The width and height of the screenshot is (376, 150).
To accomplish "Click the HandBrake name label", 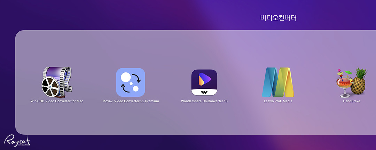I will coord(352,101).
